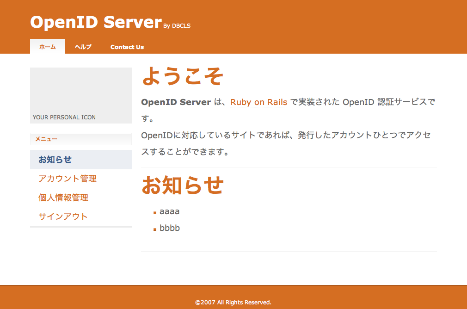This screenshot has width=467, height=309.
Task: Click the YOUR PERSONAL ICON placeholder box
Action: coord(81,95)
